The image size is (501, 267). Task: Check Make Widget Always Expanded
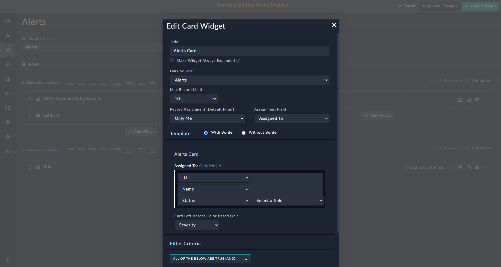172,60
